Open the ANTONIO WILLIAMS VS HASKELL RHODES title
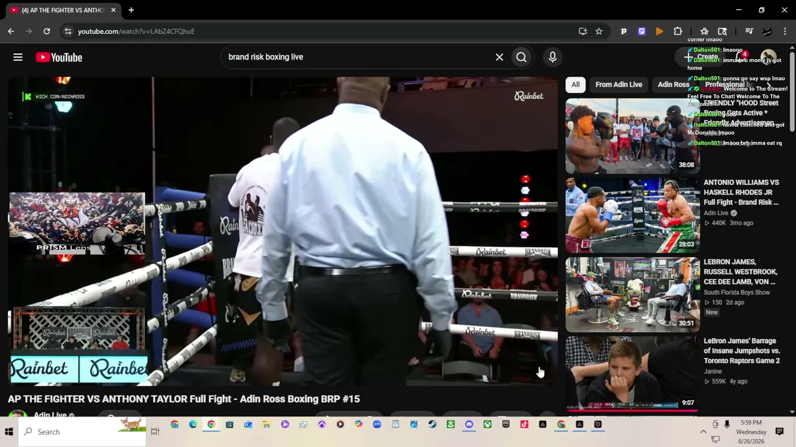 point(741,192)
